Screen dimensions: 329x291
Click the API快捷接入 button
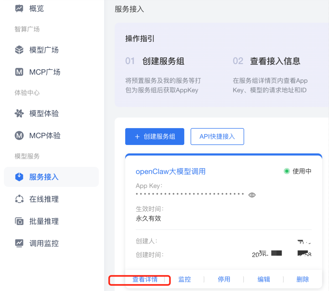point(217,136)
